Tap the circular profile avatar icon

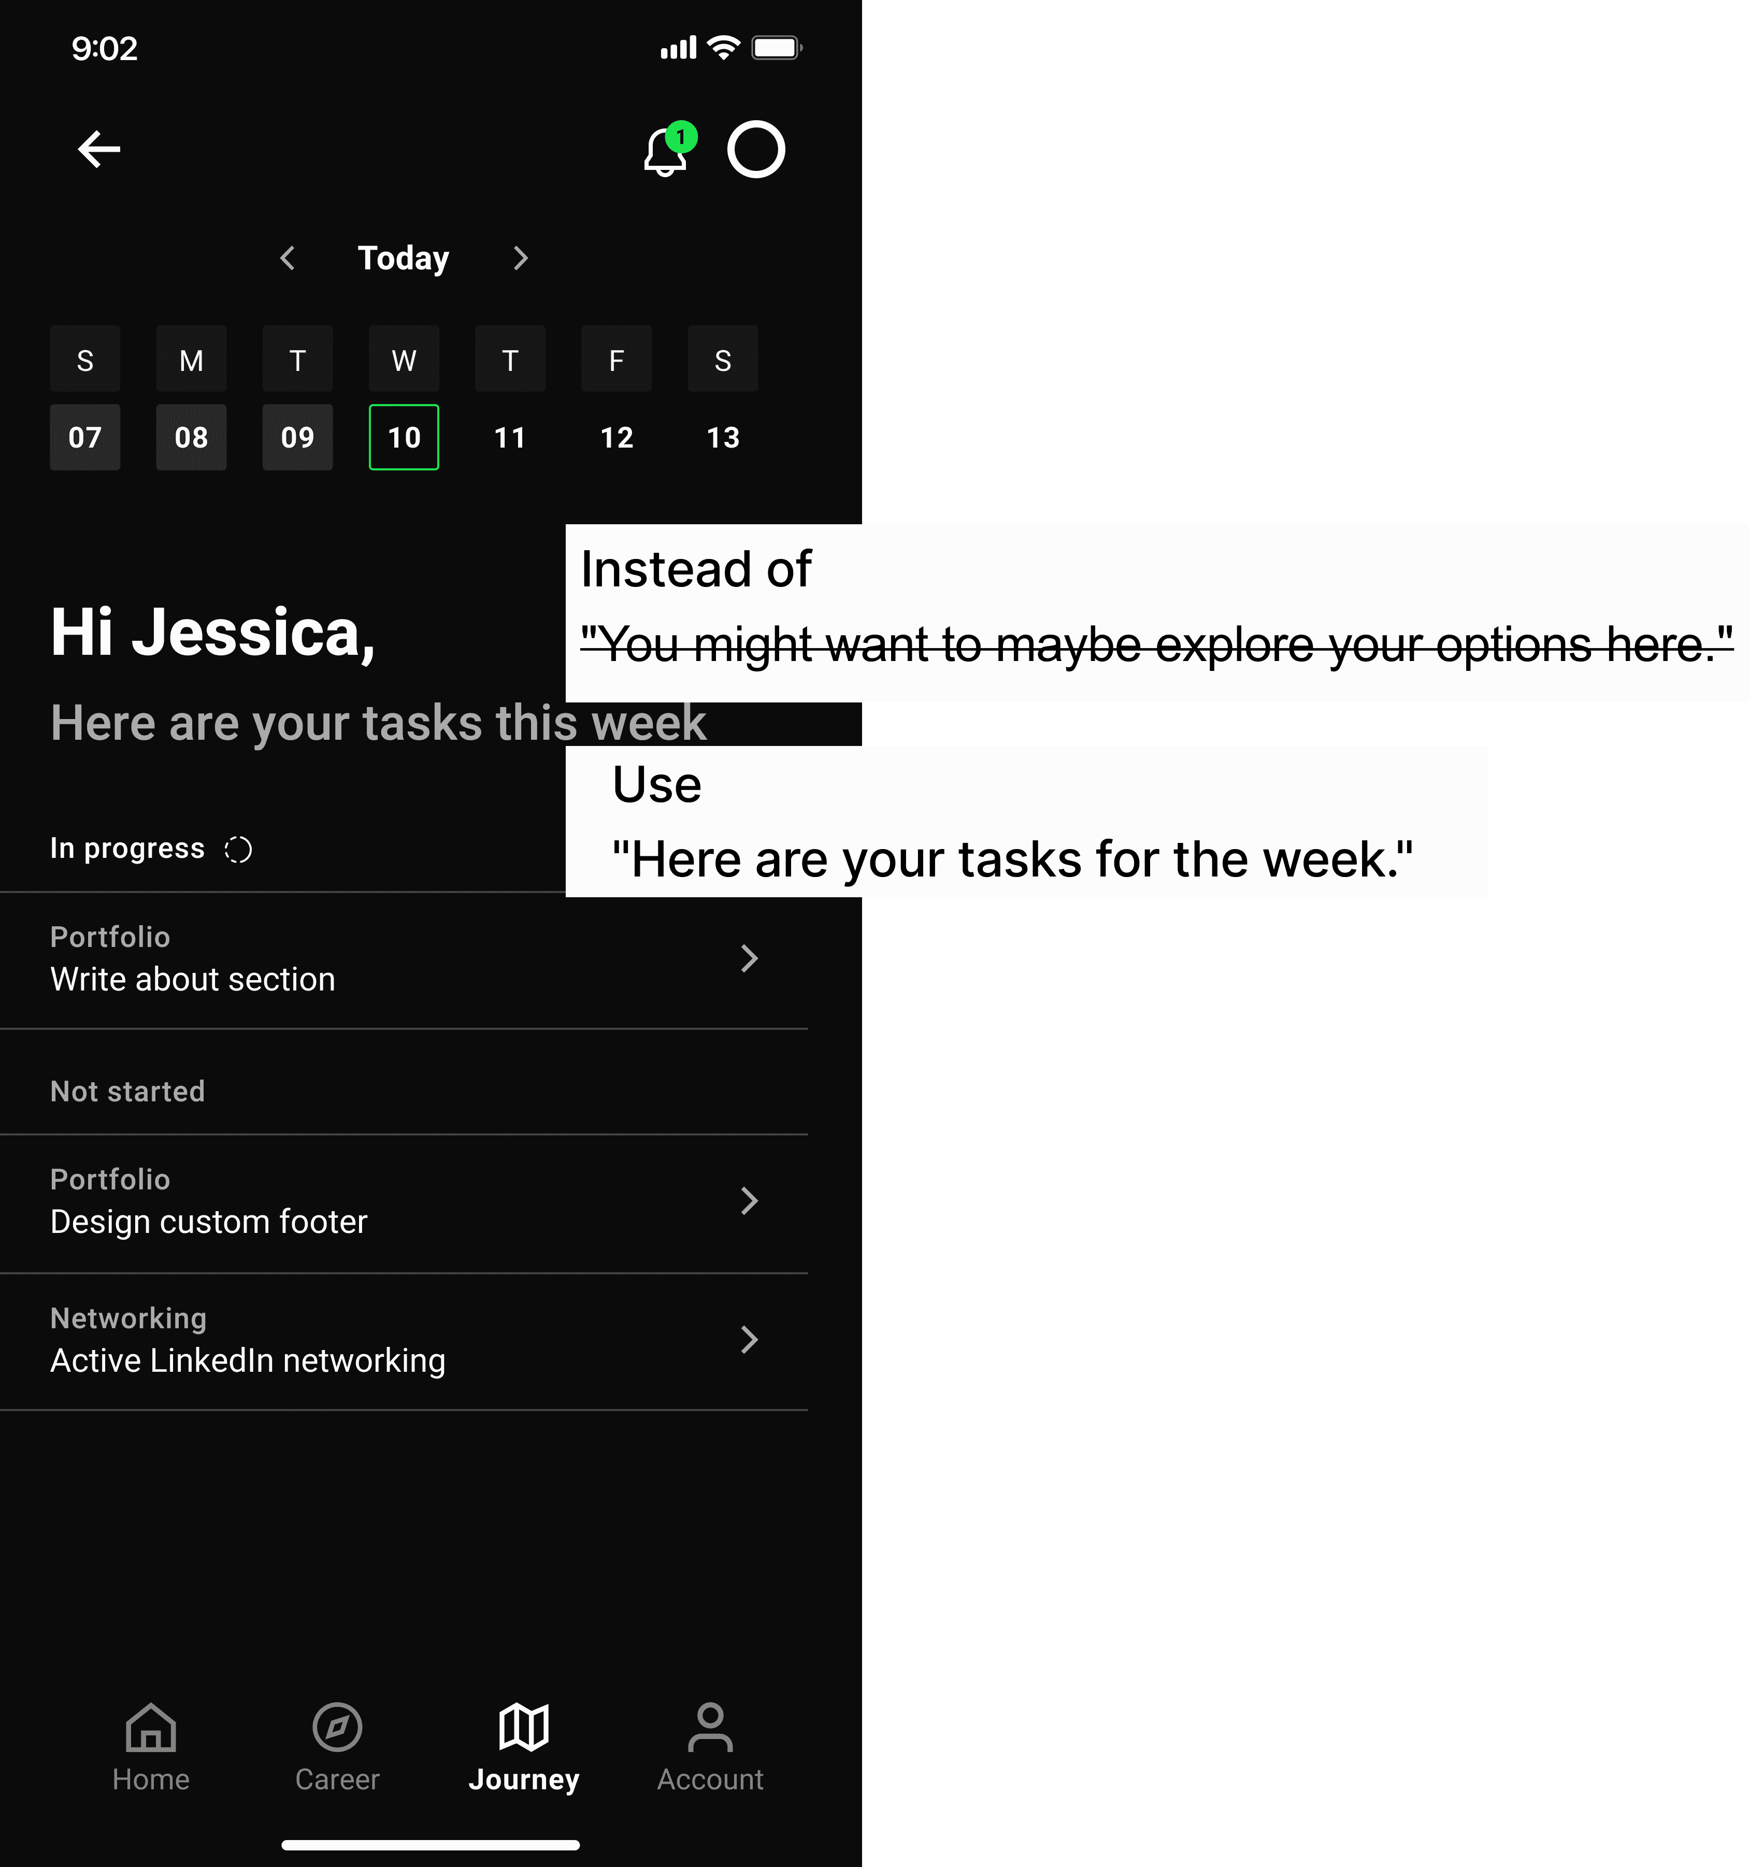(x=756, y=149)
